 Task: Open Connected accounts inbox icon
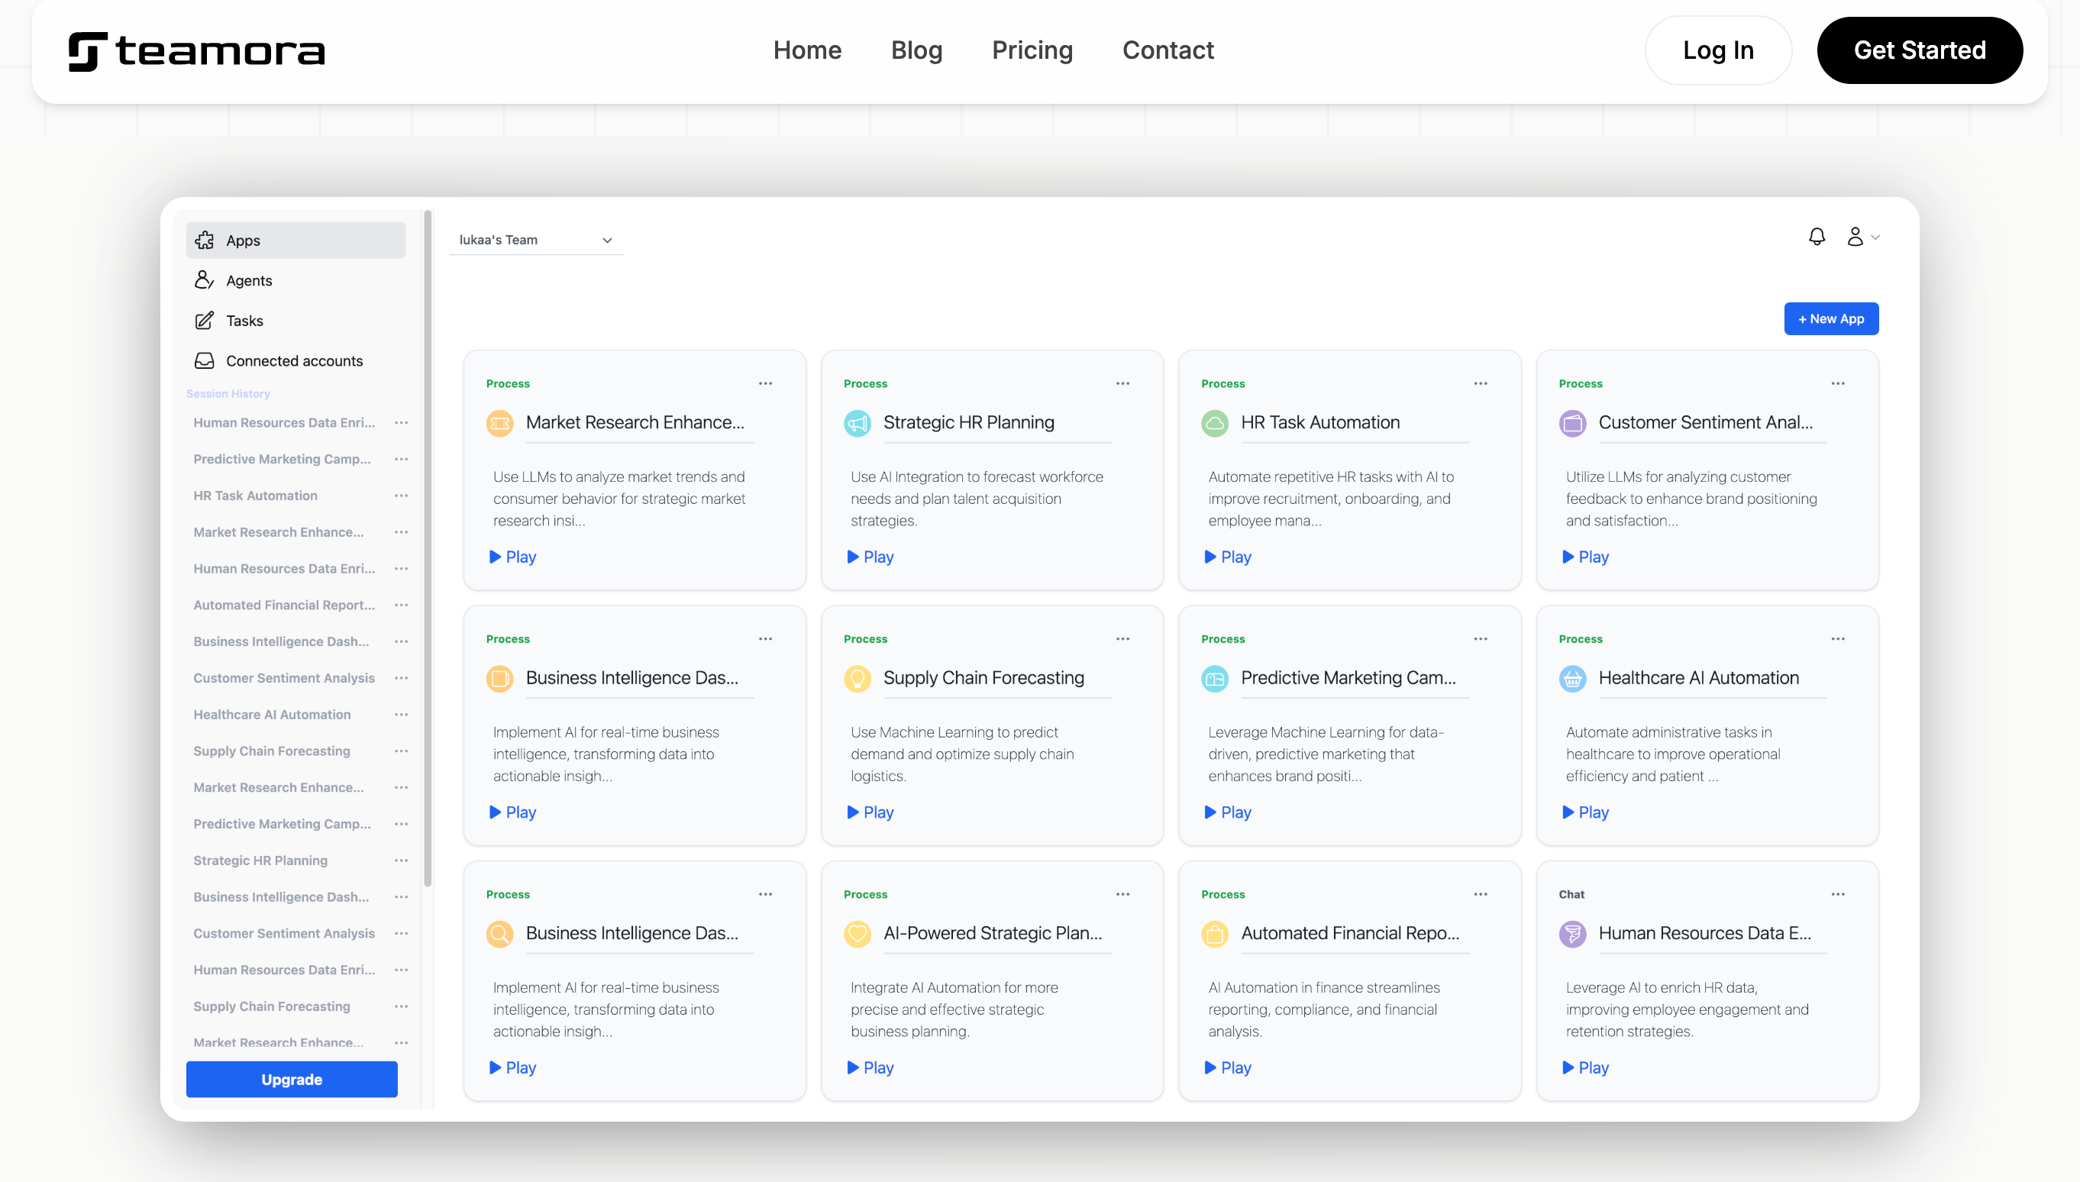(x=204, y=360)
